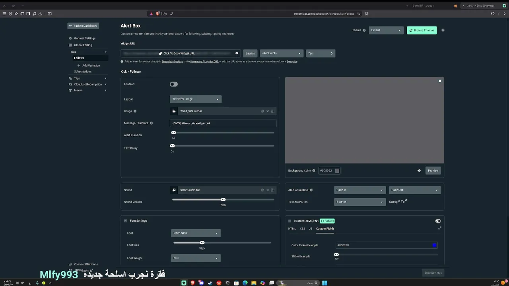Expand the Tips sidebar section arrow

pyautogui.click(x=105, y=79)
